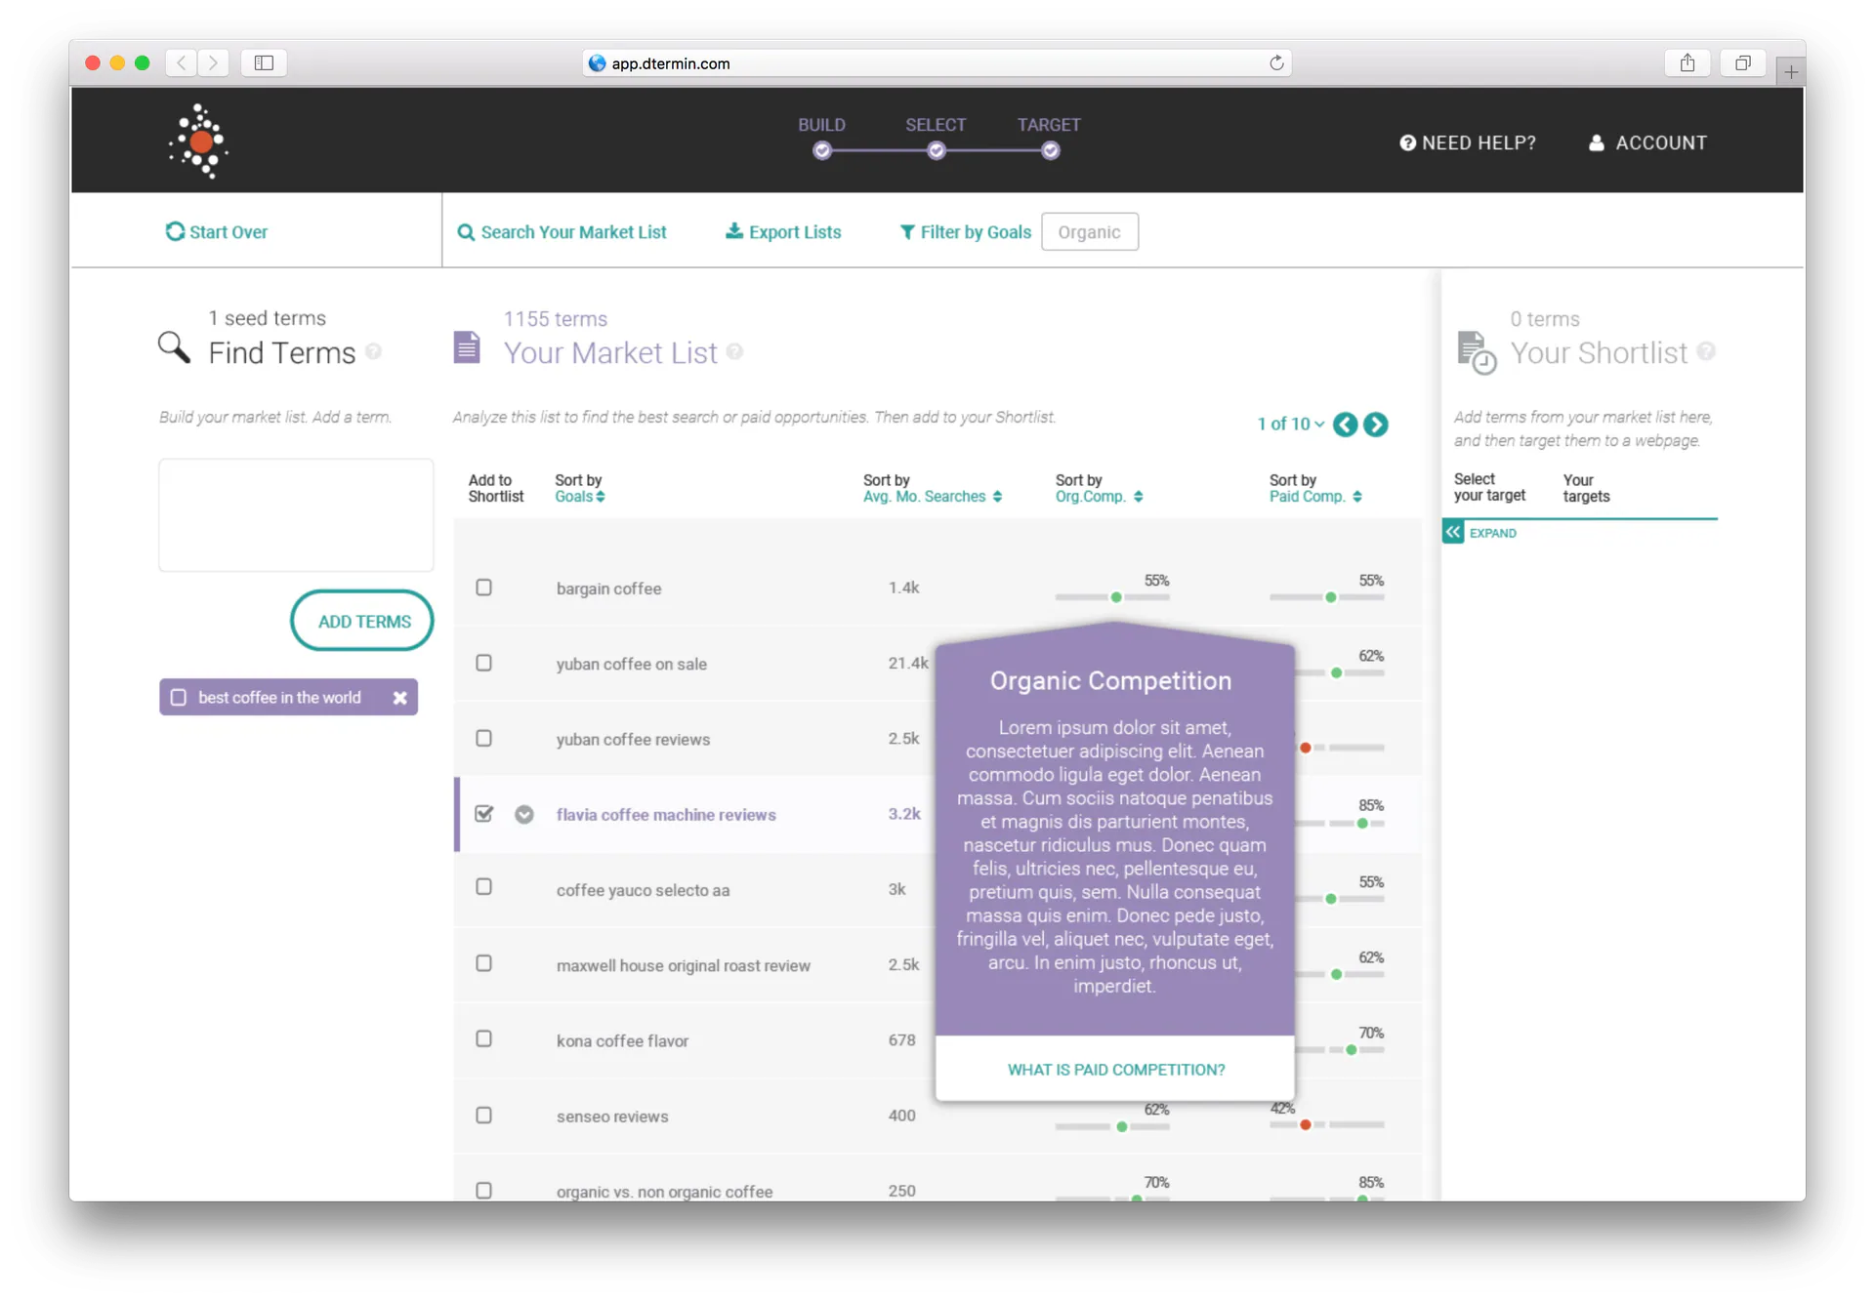Click the NEED HELP? link
Screen dimensions: 1875x1300
1468,142
